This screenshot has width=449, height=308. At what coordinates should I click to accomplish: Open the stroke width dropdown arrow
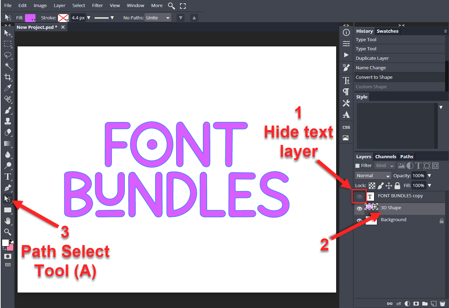coord(89,18)
